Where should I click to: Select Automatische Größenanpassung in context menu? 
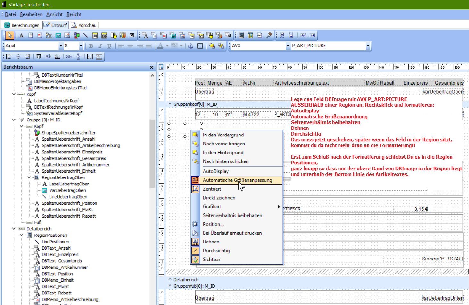[237, 180]
